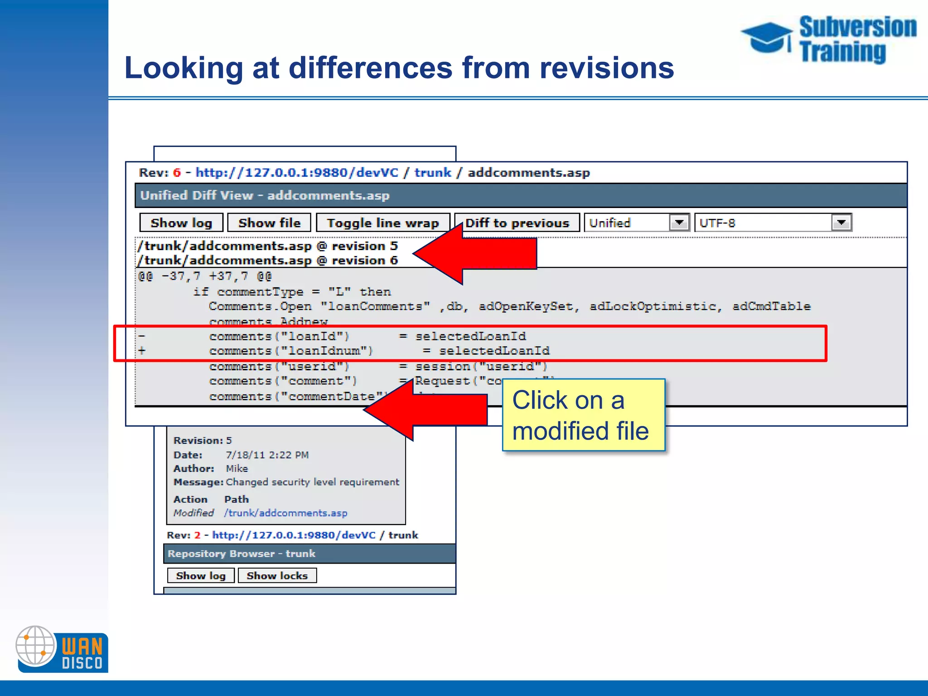Click the WANdisco globe logo
The image size is (928, 696).
pos(35,645)
